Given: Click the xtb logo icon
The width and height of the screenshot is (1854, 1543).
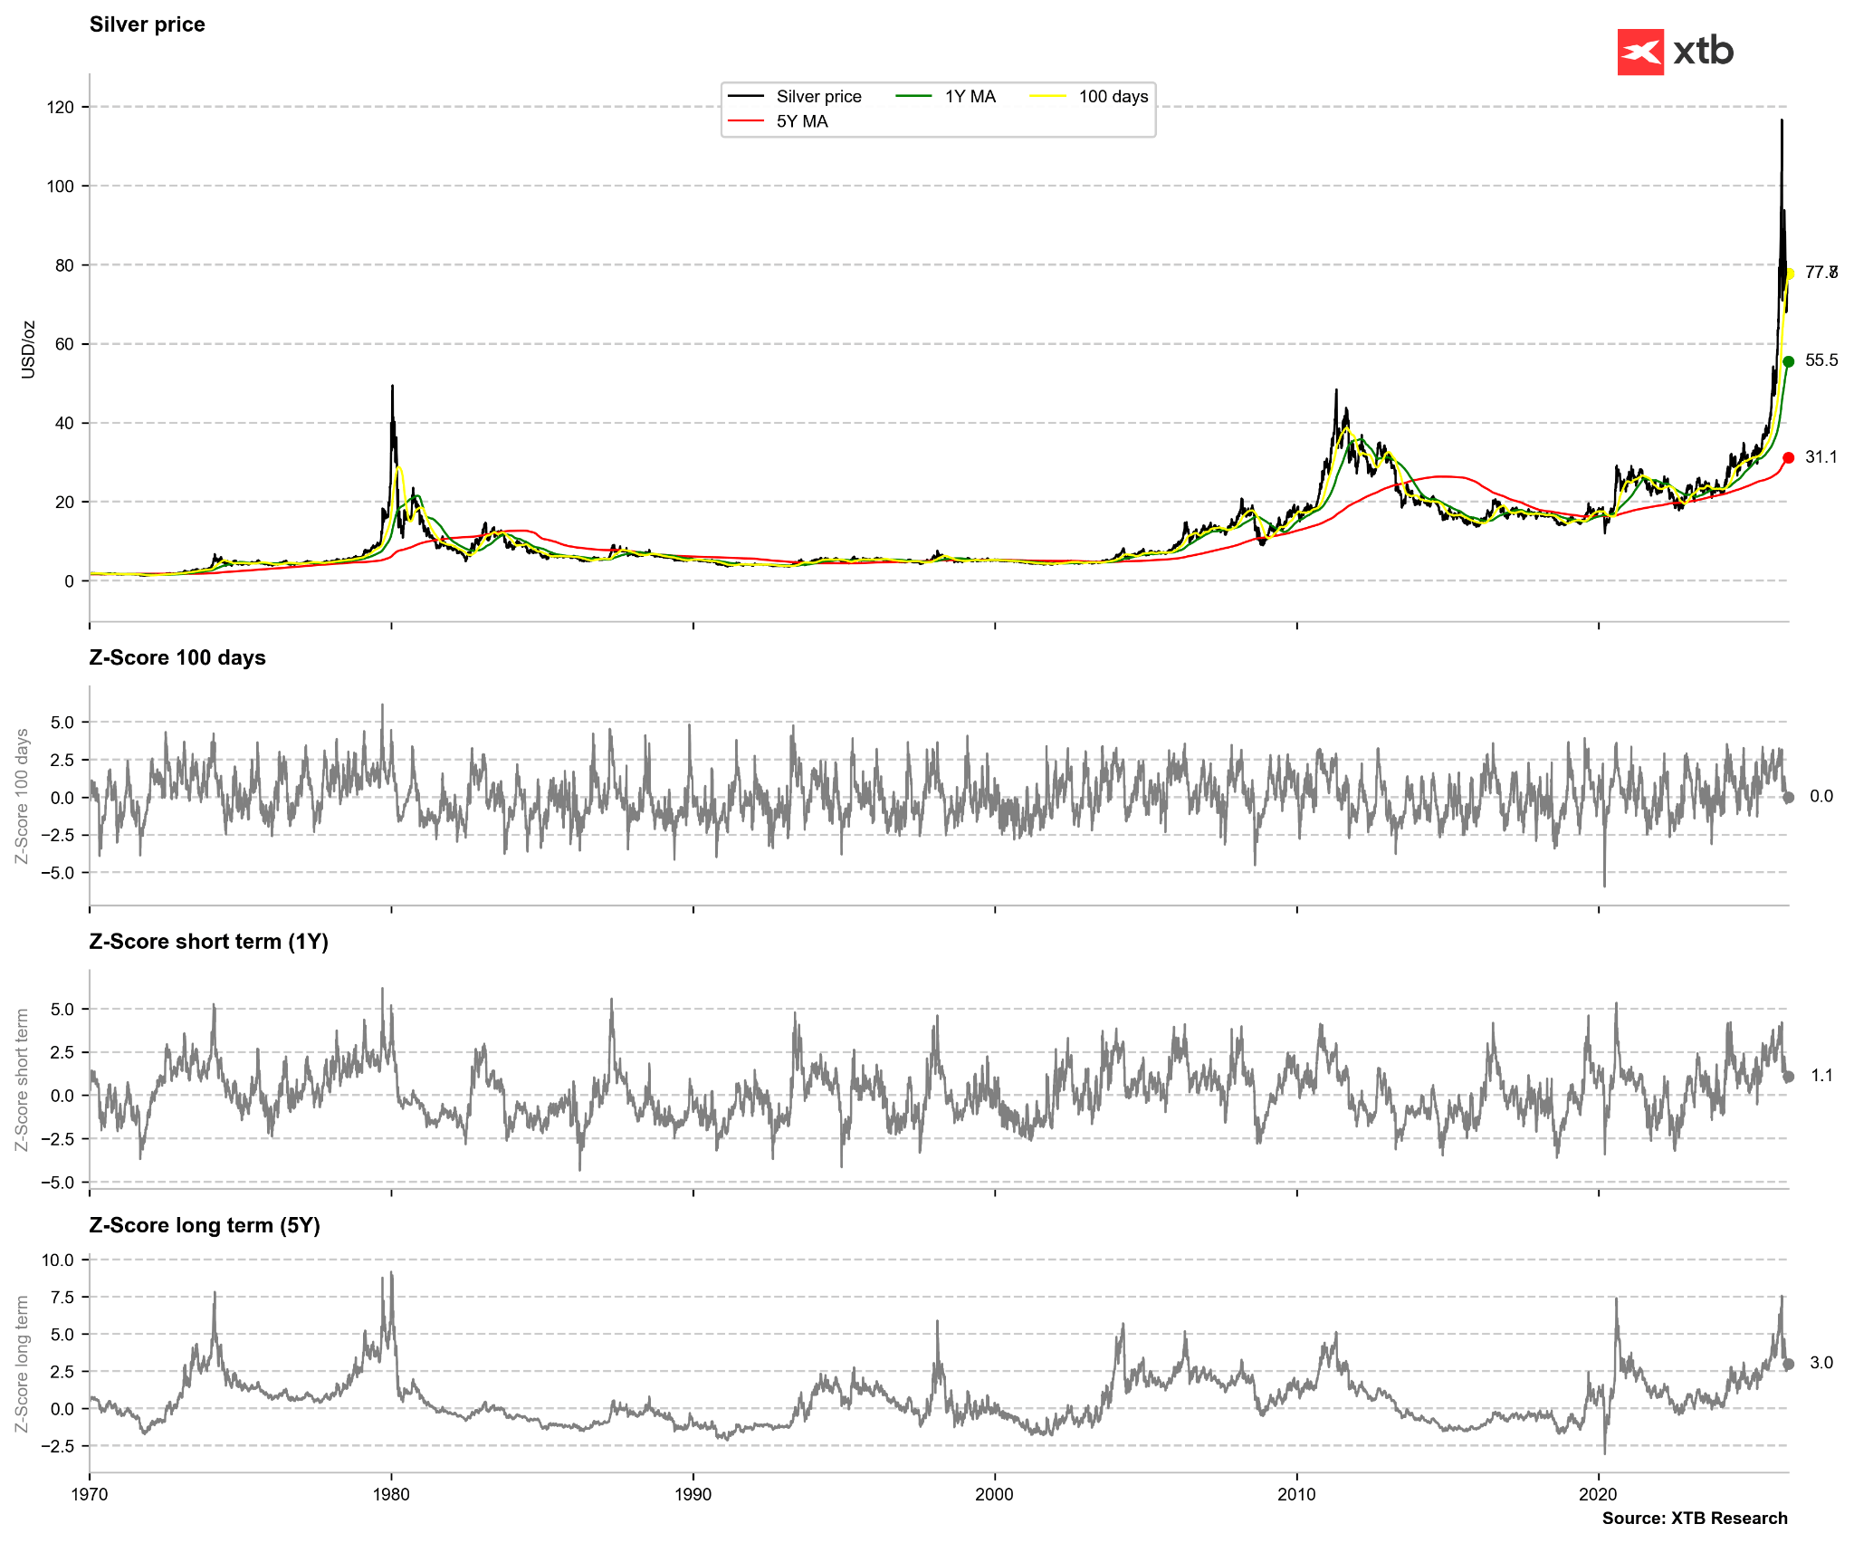Looking at the screenshot, I should click(x=1639, y=52).
